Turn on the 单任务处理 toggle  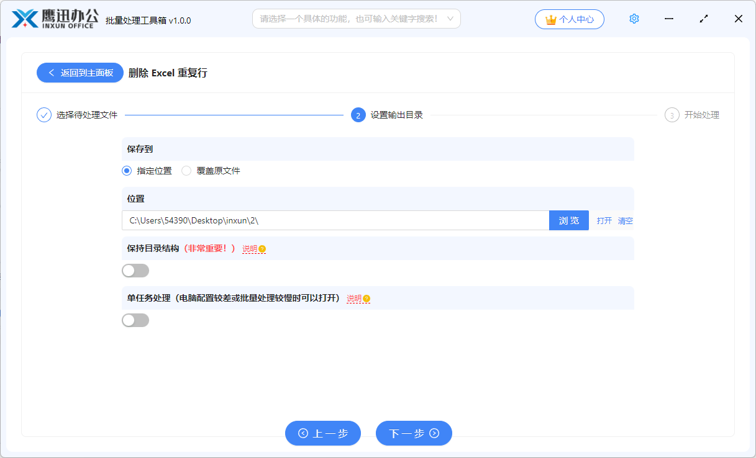[135, 320]
